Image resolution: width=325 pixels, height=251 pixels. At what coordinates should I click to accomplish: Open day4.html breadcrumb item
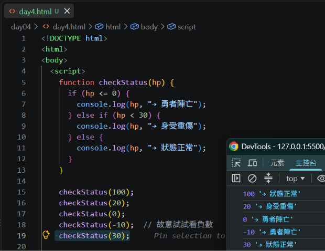tap(69, 27)
